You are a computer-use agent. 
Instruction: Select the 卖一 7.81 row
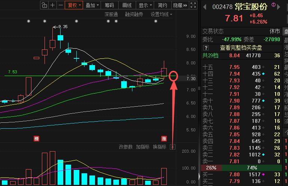[x=241, y=161]
